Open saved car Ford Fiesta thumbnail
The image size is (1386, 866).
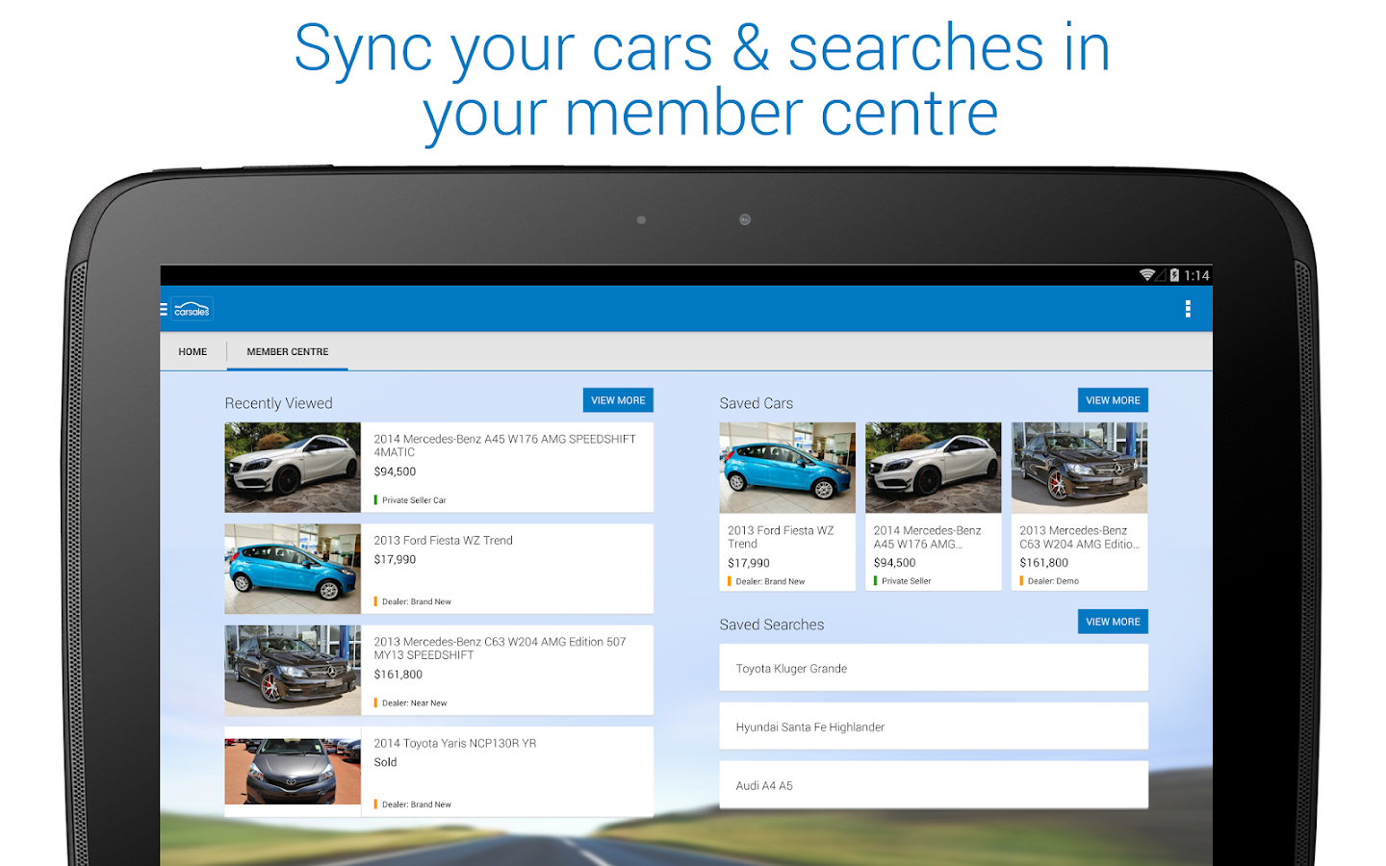(x=787, y=468)
